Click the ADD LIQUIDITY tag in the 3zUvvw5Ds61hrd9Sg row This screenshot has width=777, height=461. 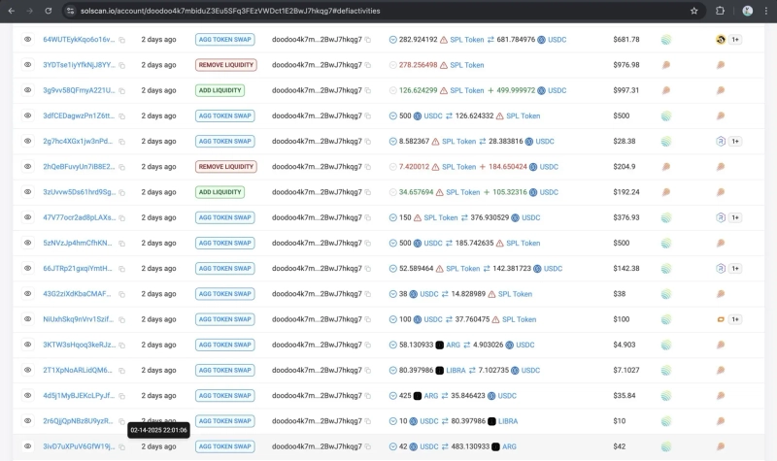click(x=220, y=192)
